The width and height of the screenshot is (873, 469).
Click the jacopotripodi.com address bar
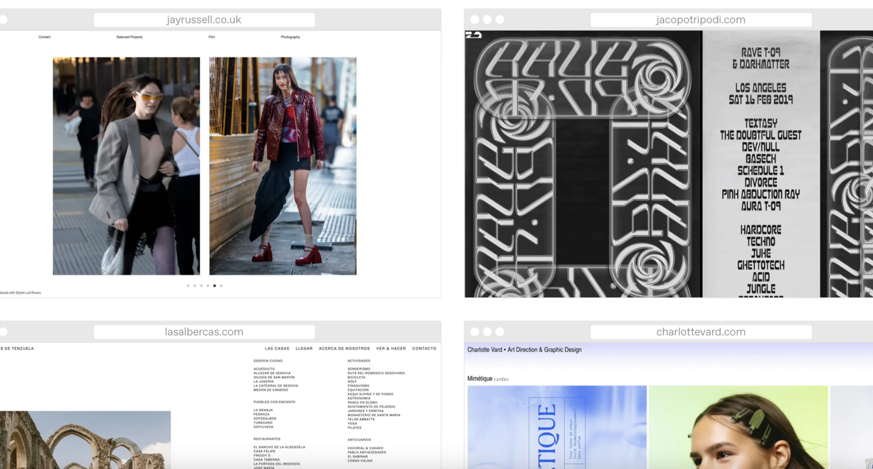coord(700,20)
